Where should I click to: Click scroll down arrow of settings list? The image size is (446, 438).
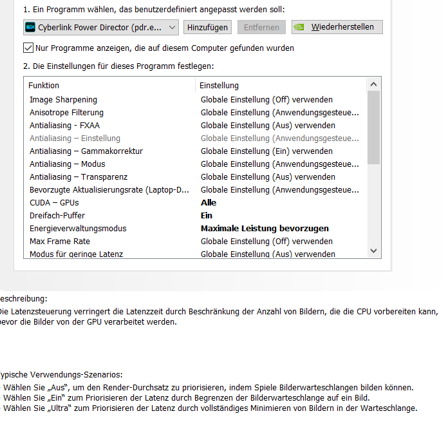tap(373, 251)
